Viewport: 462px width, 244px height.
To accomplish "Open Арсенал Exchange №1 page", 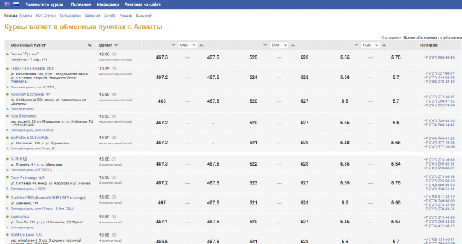I will coord(31,94).
